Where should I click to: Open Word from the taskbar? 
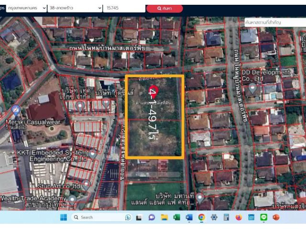[189, 218]
